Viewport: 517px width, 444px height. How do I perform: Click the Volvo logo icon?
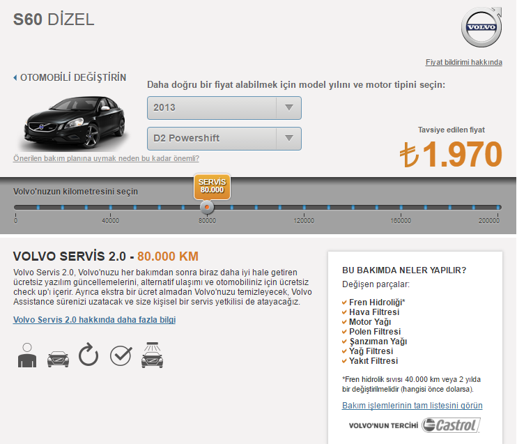[481, 27]
